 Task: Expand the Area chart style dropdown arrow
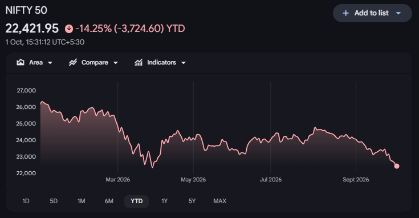tap(50, 63)
